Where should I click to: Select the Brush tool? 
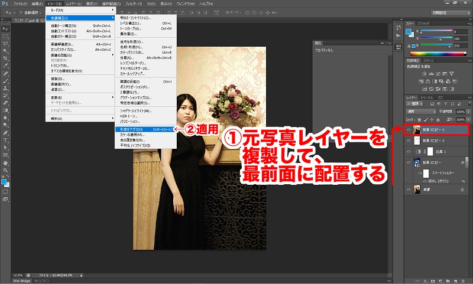5,81
